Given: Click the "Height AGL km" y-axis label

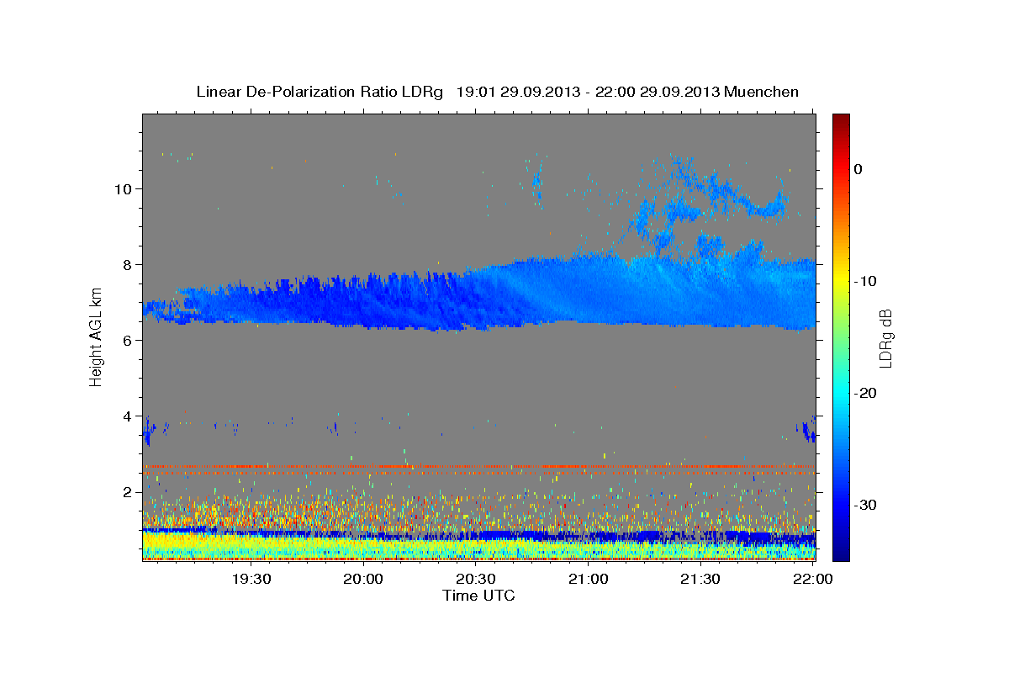Looking at the screenshot, I should click(x=96, y=337).
